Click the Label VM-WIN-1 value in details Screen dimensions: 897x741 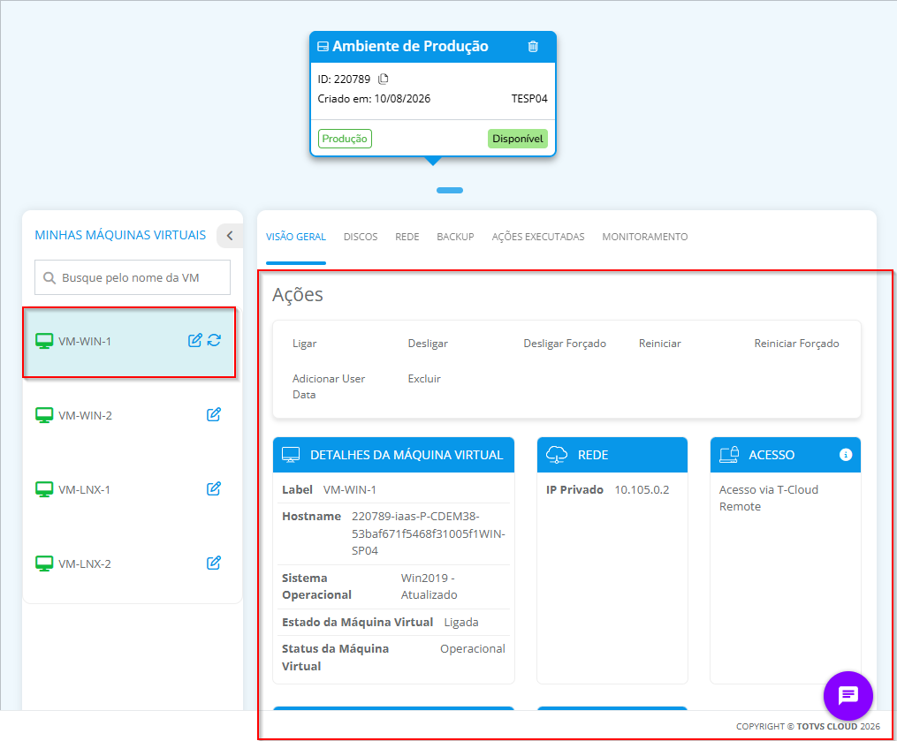click(x=350, y=490)
